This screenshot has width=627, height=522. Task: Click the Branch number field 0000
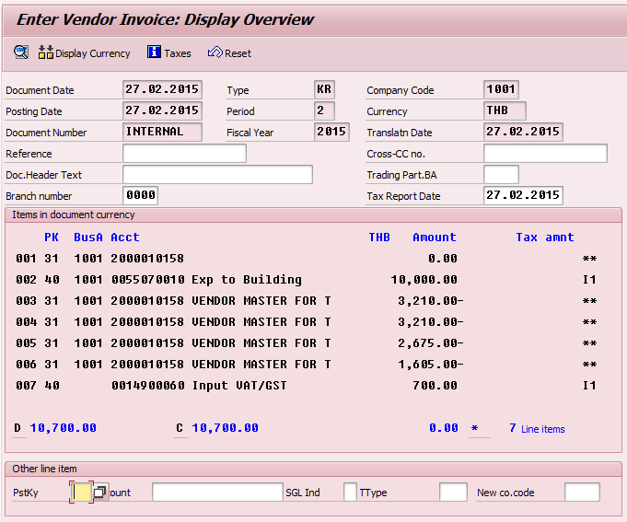click(x=140, y=195)
